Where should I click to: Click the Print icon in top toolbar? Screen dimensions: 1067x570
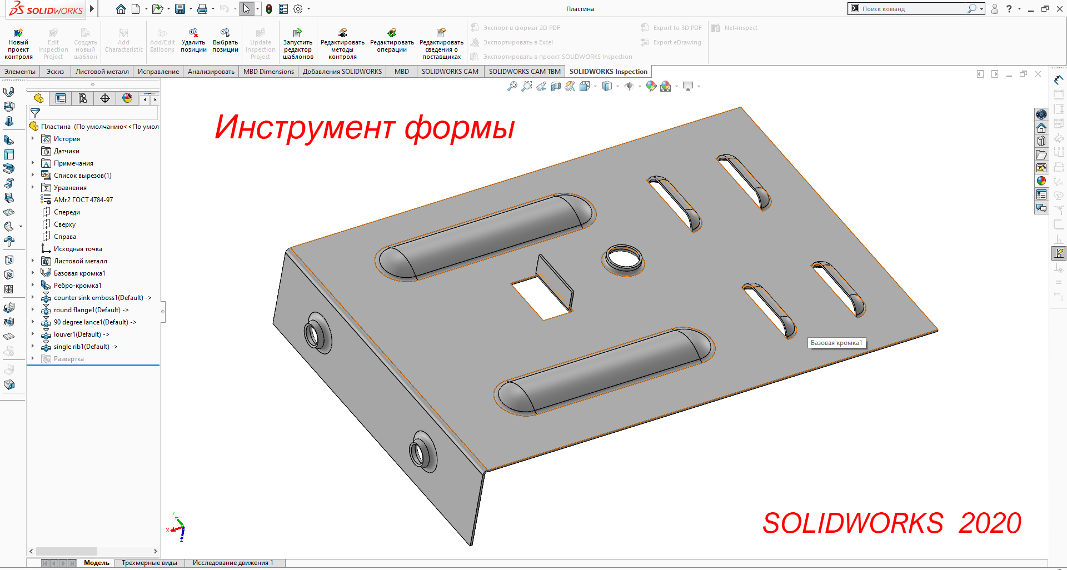pyautogui.click(x=202, y=9)
